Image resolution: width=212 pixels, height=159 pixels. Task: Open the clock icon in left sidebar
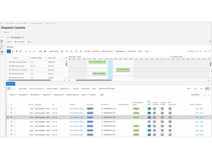click(2, 47)
